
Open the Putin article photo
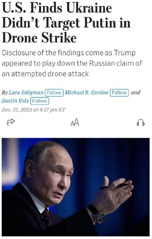(x=76, y=187)
